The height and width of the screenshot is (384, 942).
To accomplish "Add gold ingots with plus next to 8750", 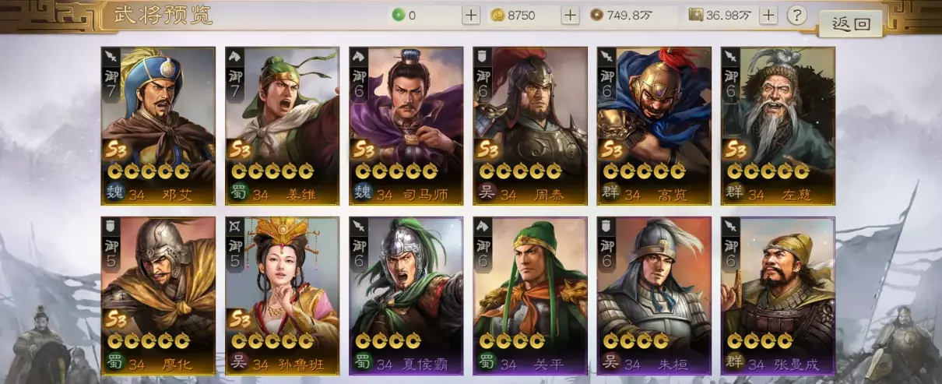I will click(x=570, y=15).
